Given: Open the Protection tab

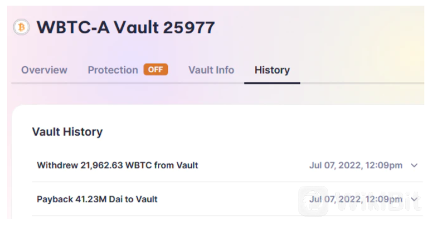Looking at the screenshot, I should pos(113,70).
